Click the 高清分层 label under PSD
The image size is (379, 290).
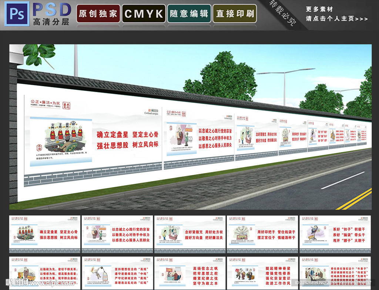[51, 22]
